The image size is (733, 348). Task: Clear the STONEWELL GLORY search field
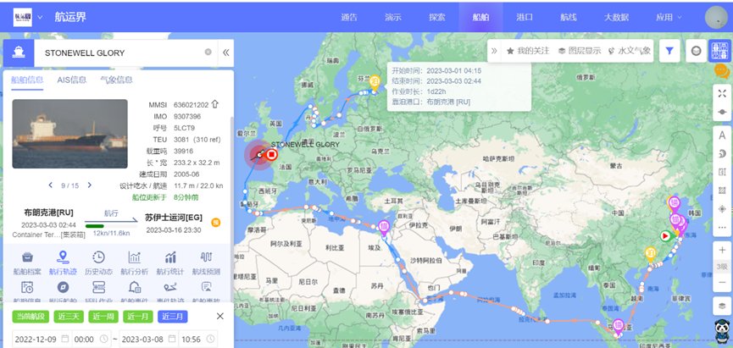tap(208, 52)
